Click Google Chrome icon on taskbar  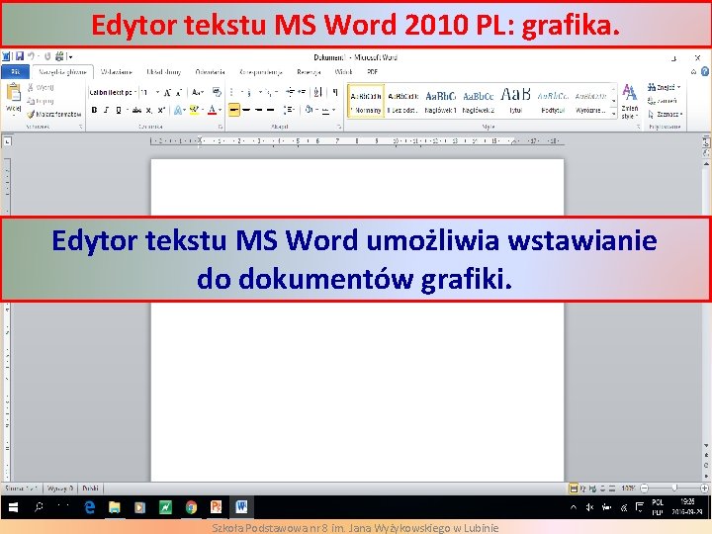(x=191, y=506)
